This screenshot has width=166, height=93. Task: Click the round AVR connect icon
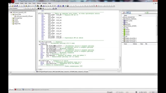(68, 6)
